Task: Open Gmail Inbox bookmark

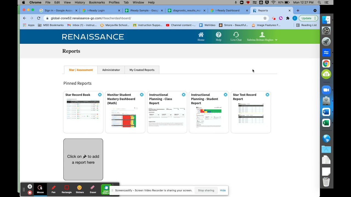Action: (82, 25)
